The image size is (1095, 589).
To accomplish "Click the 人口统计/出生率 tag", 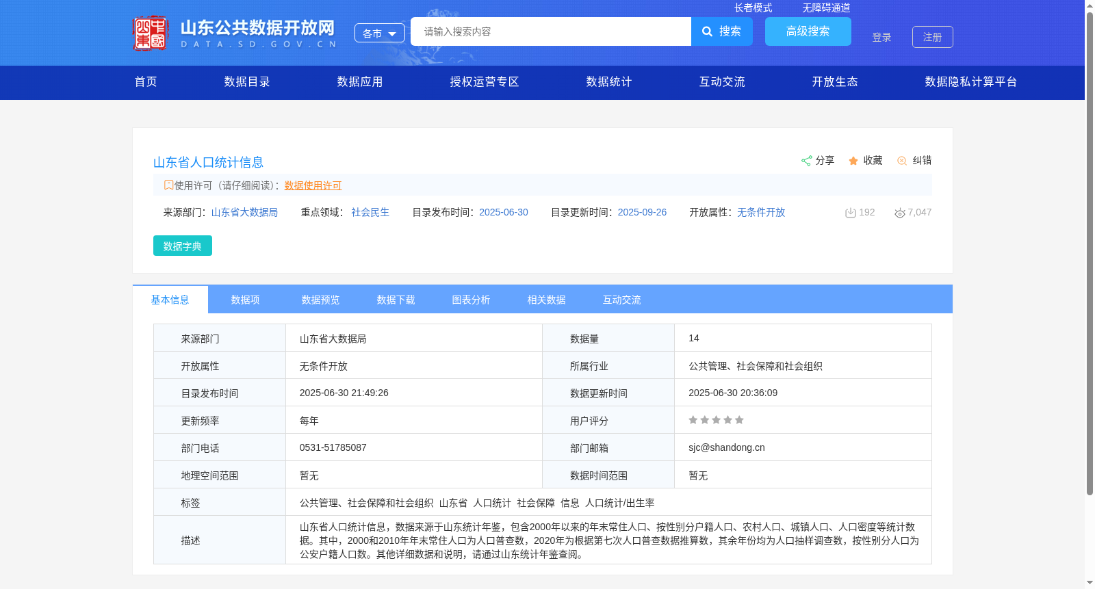I will tap(620, 503).
